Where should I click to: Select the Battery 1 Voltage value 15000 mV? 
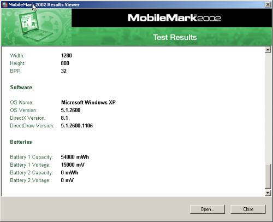(73, 165)
